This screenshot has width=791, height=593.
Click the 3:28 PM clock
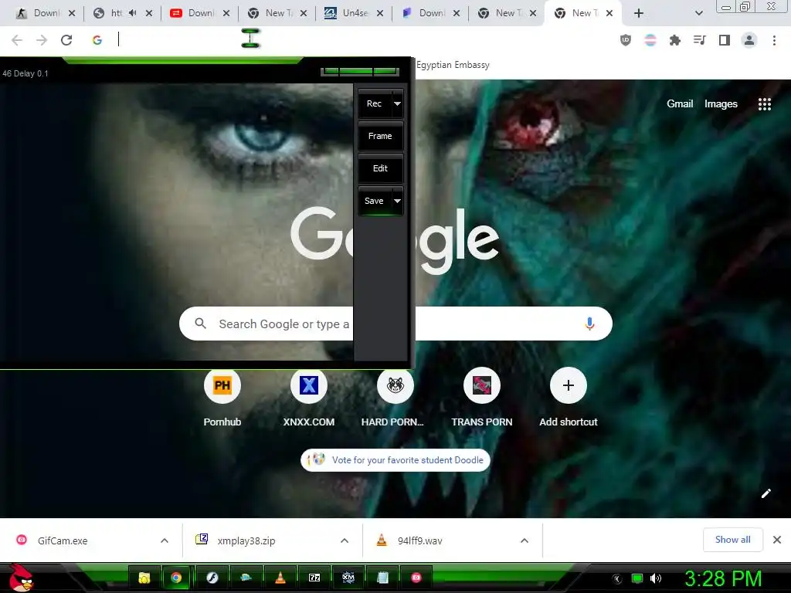(723, 578)
